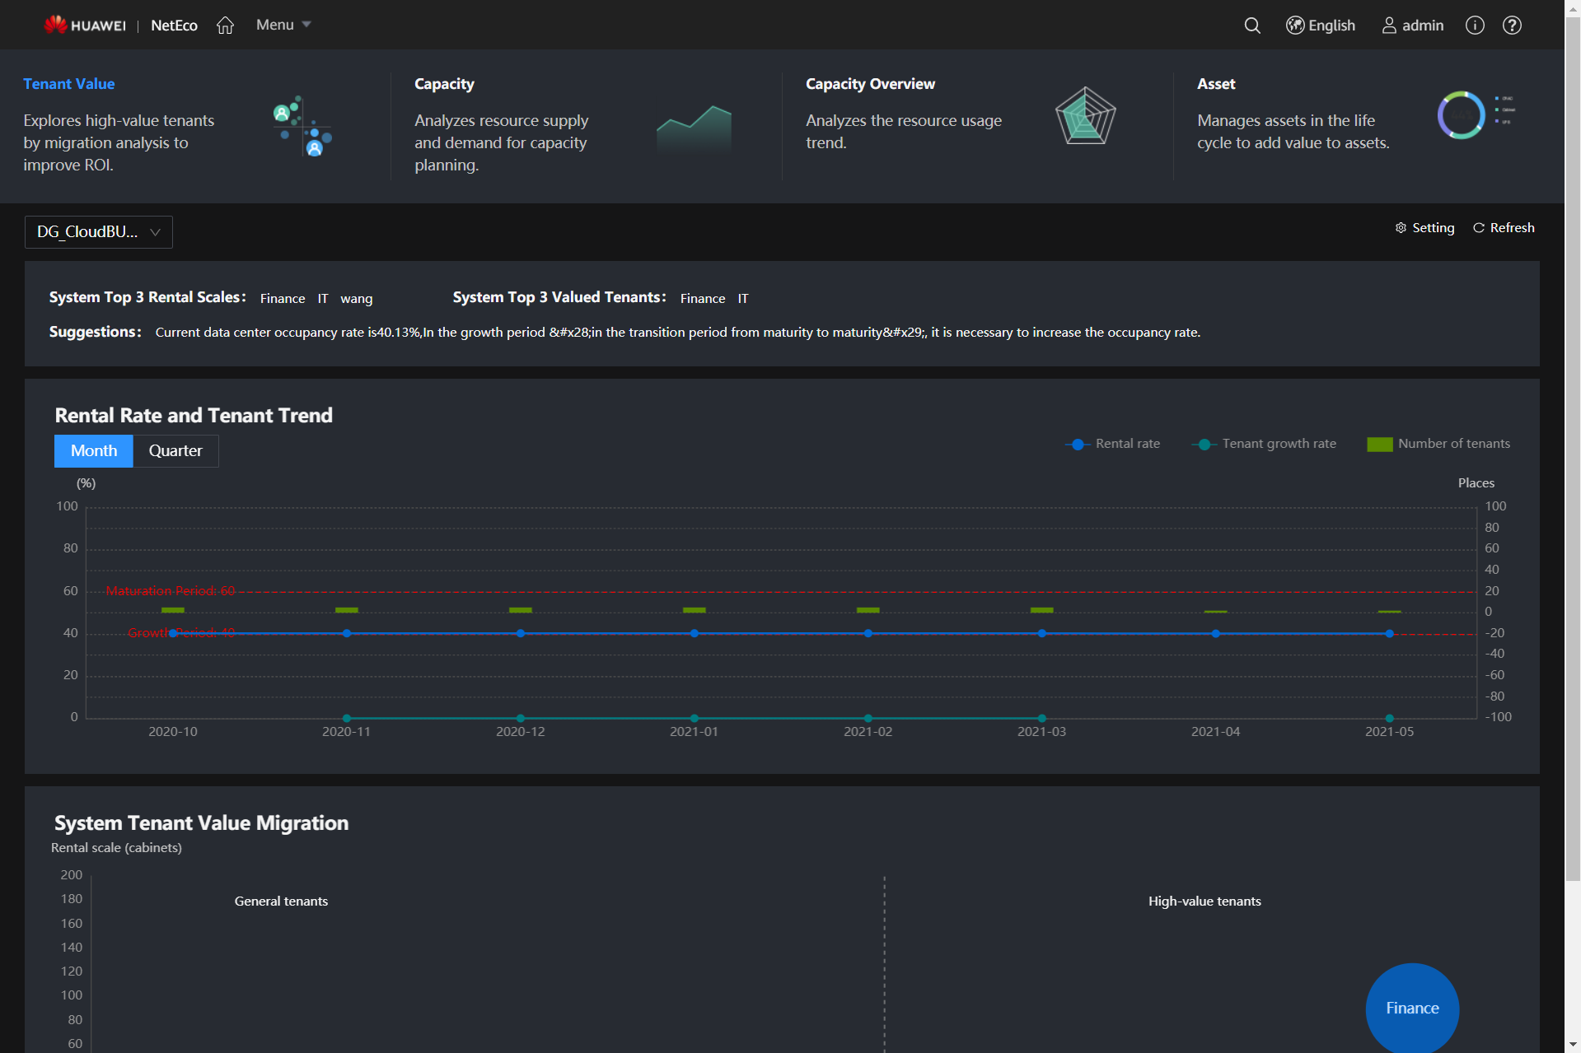The image size is (1581, 1053).
Task: Click the home icon in header
Action: [x=225, y=26]
